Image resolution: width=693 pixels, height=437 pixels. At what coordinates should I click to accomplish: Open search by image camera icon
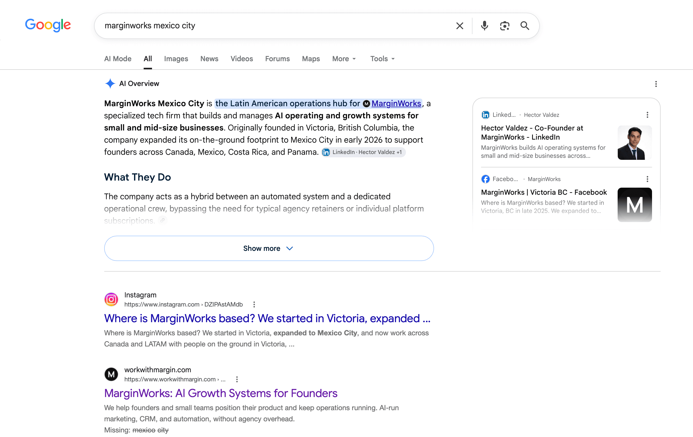pyautogui.click(x=505, y=26)
